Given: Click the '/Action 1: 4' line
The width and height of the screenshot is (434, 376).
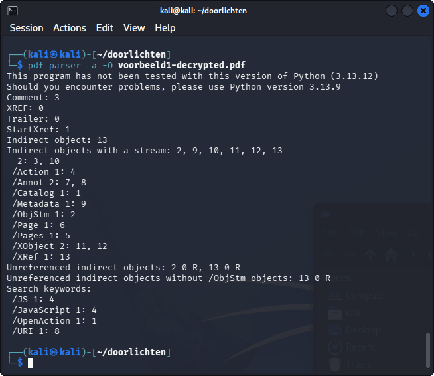Looking at the screenshot, I should pyautogui.click(x=44, y=172).
